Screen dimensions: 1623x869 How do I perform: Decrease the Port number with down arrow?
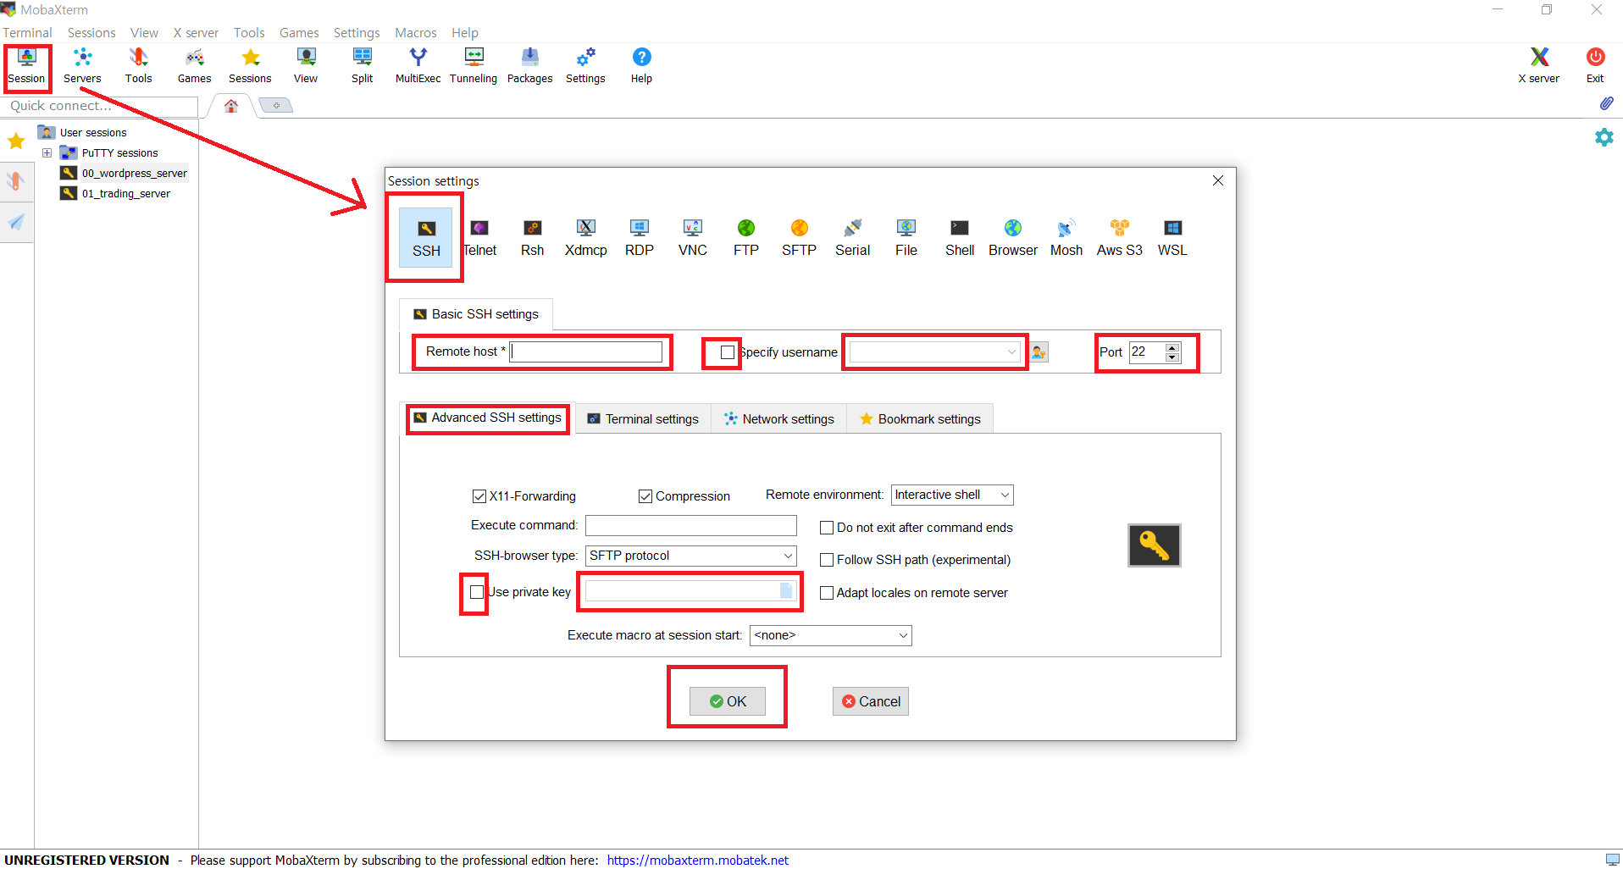(1172, 357)
